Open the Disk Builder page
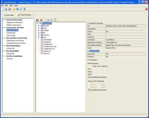The width and height of the screenshot is (149, 118). click(10, 54)
